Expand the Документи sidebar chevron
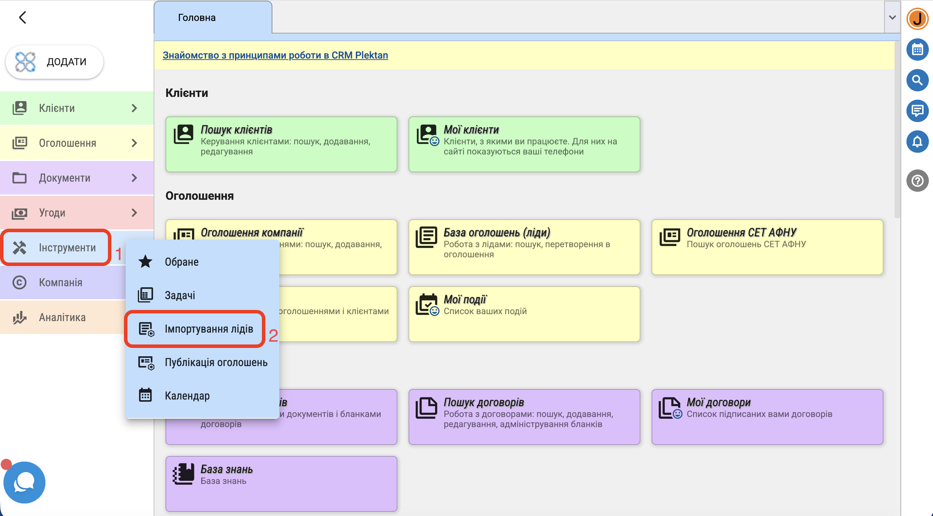This screenshot has height=516, width=933. [x=134, y=178]
